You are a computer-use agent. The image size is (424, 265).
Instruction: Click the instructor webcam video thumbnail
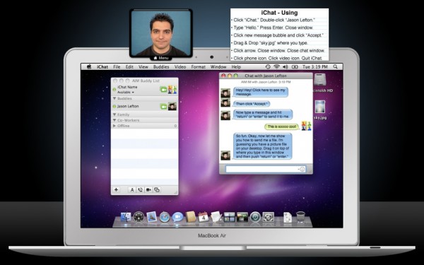click(161, 33)
